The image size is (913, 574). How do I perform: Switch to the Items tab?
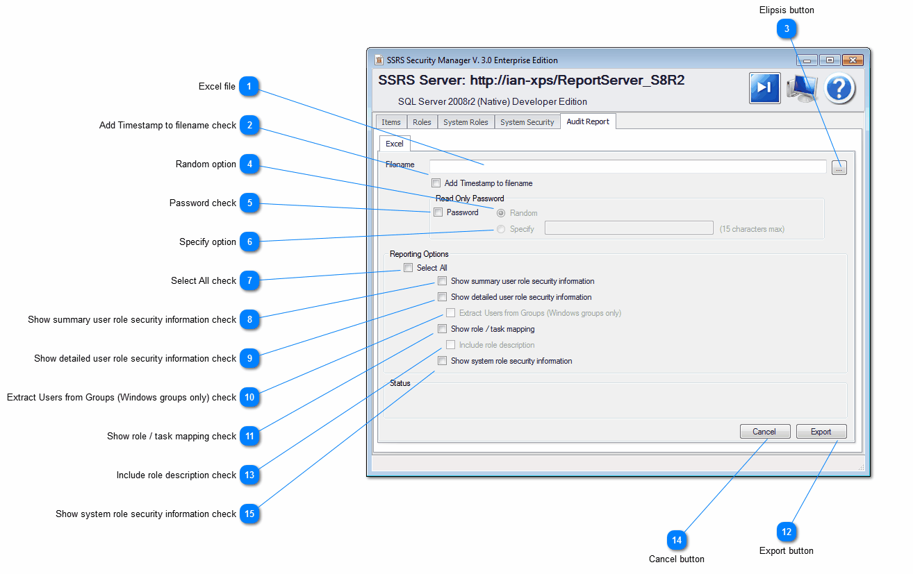[391, 122]
